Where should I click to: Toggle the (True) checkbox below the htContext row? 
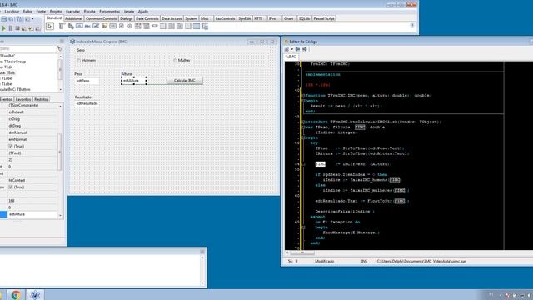(11, 187)
